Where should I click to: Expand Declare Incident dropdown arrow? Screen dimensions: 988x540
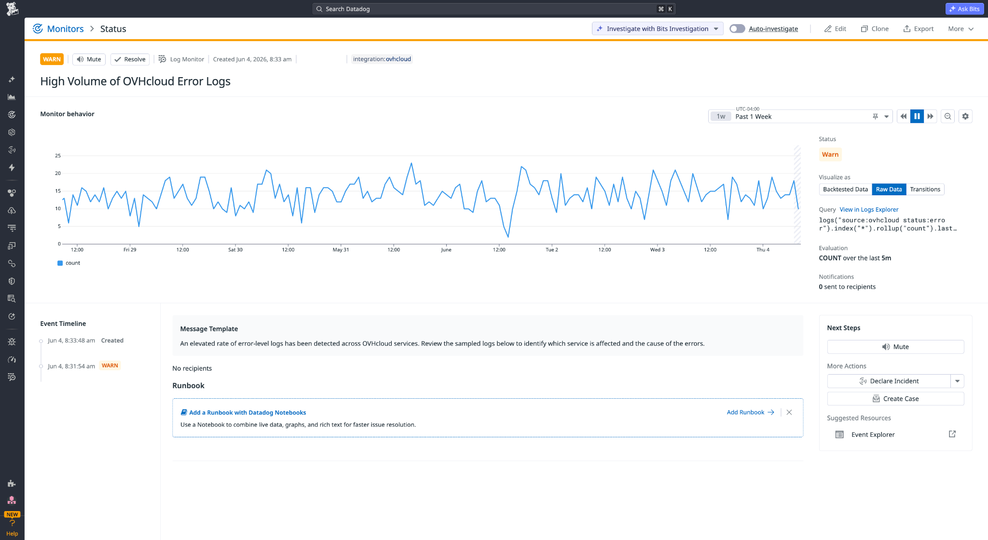click(x=957, y=381)
